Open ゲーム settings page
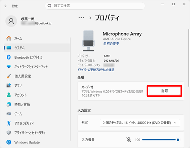190x148 pixels. (37, 114)
